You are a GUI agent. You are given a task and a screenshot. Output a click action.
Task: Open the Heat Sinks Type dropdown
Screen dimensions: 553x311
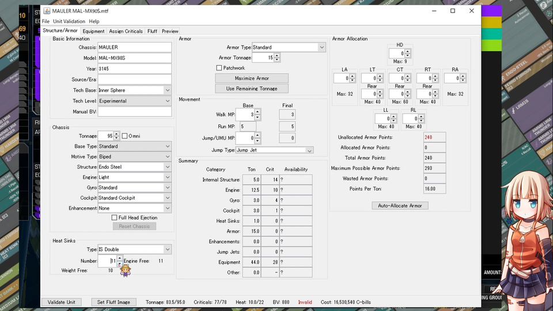point(168,249)
